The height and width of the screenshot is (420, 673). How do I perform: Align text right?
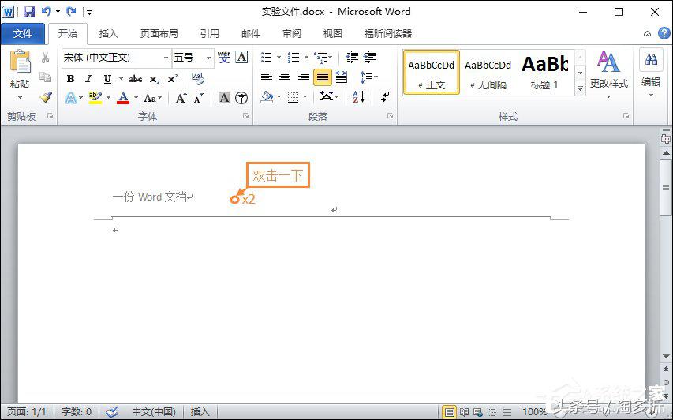point(304,77)
